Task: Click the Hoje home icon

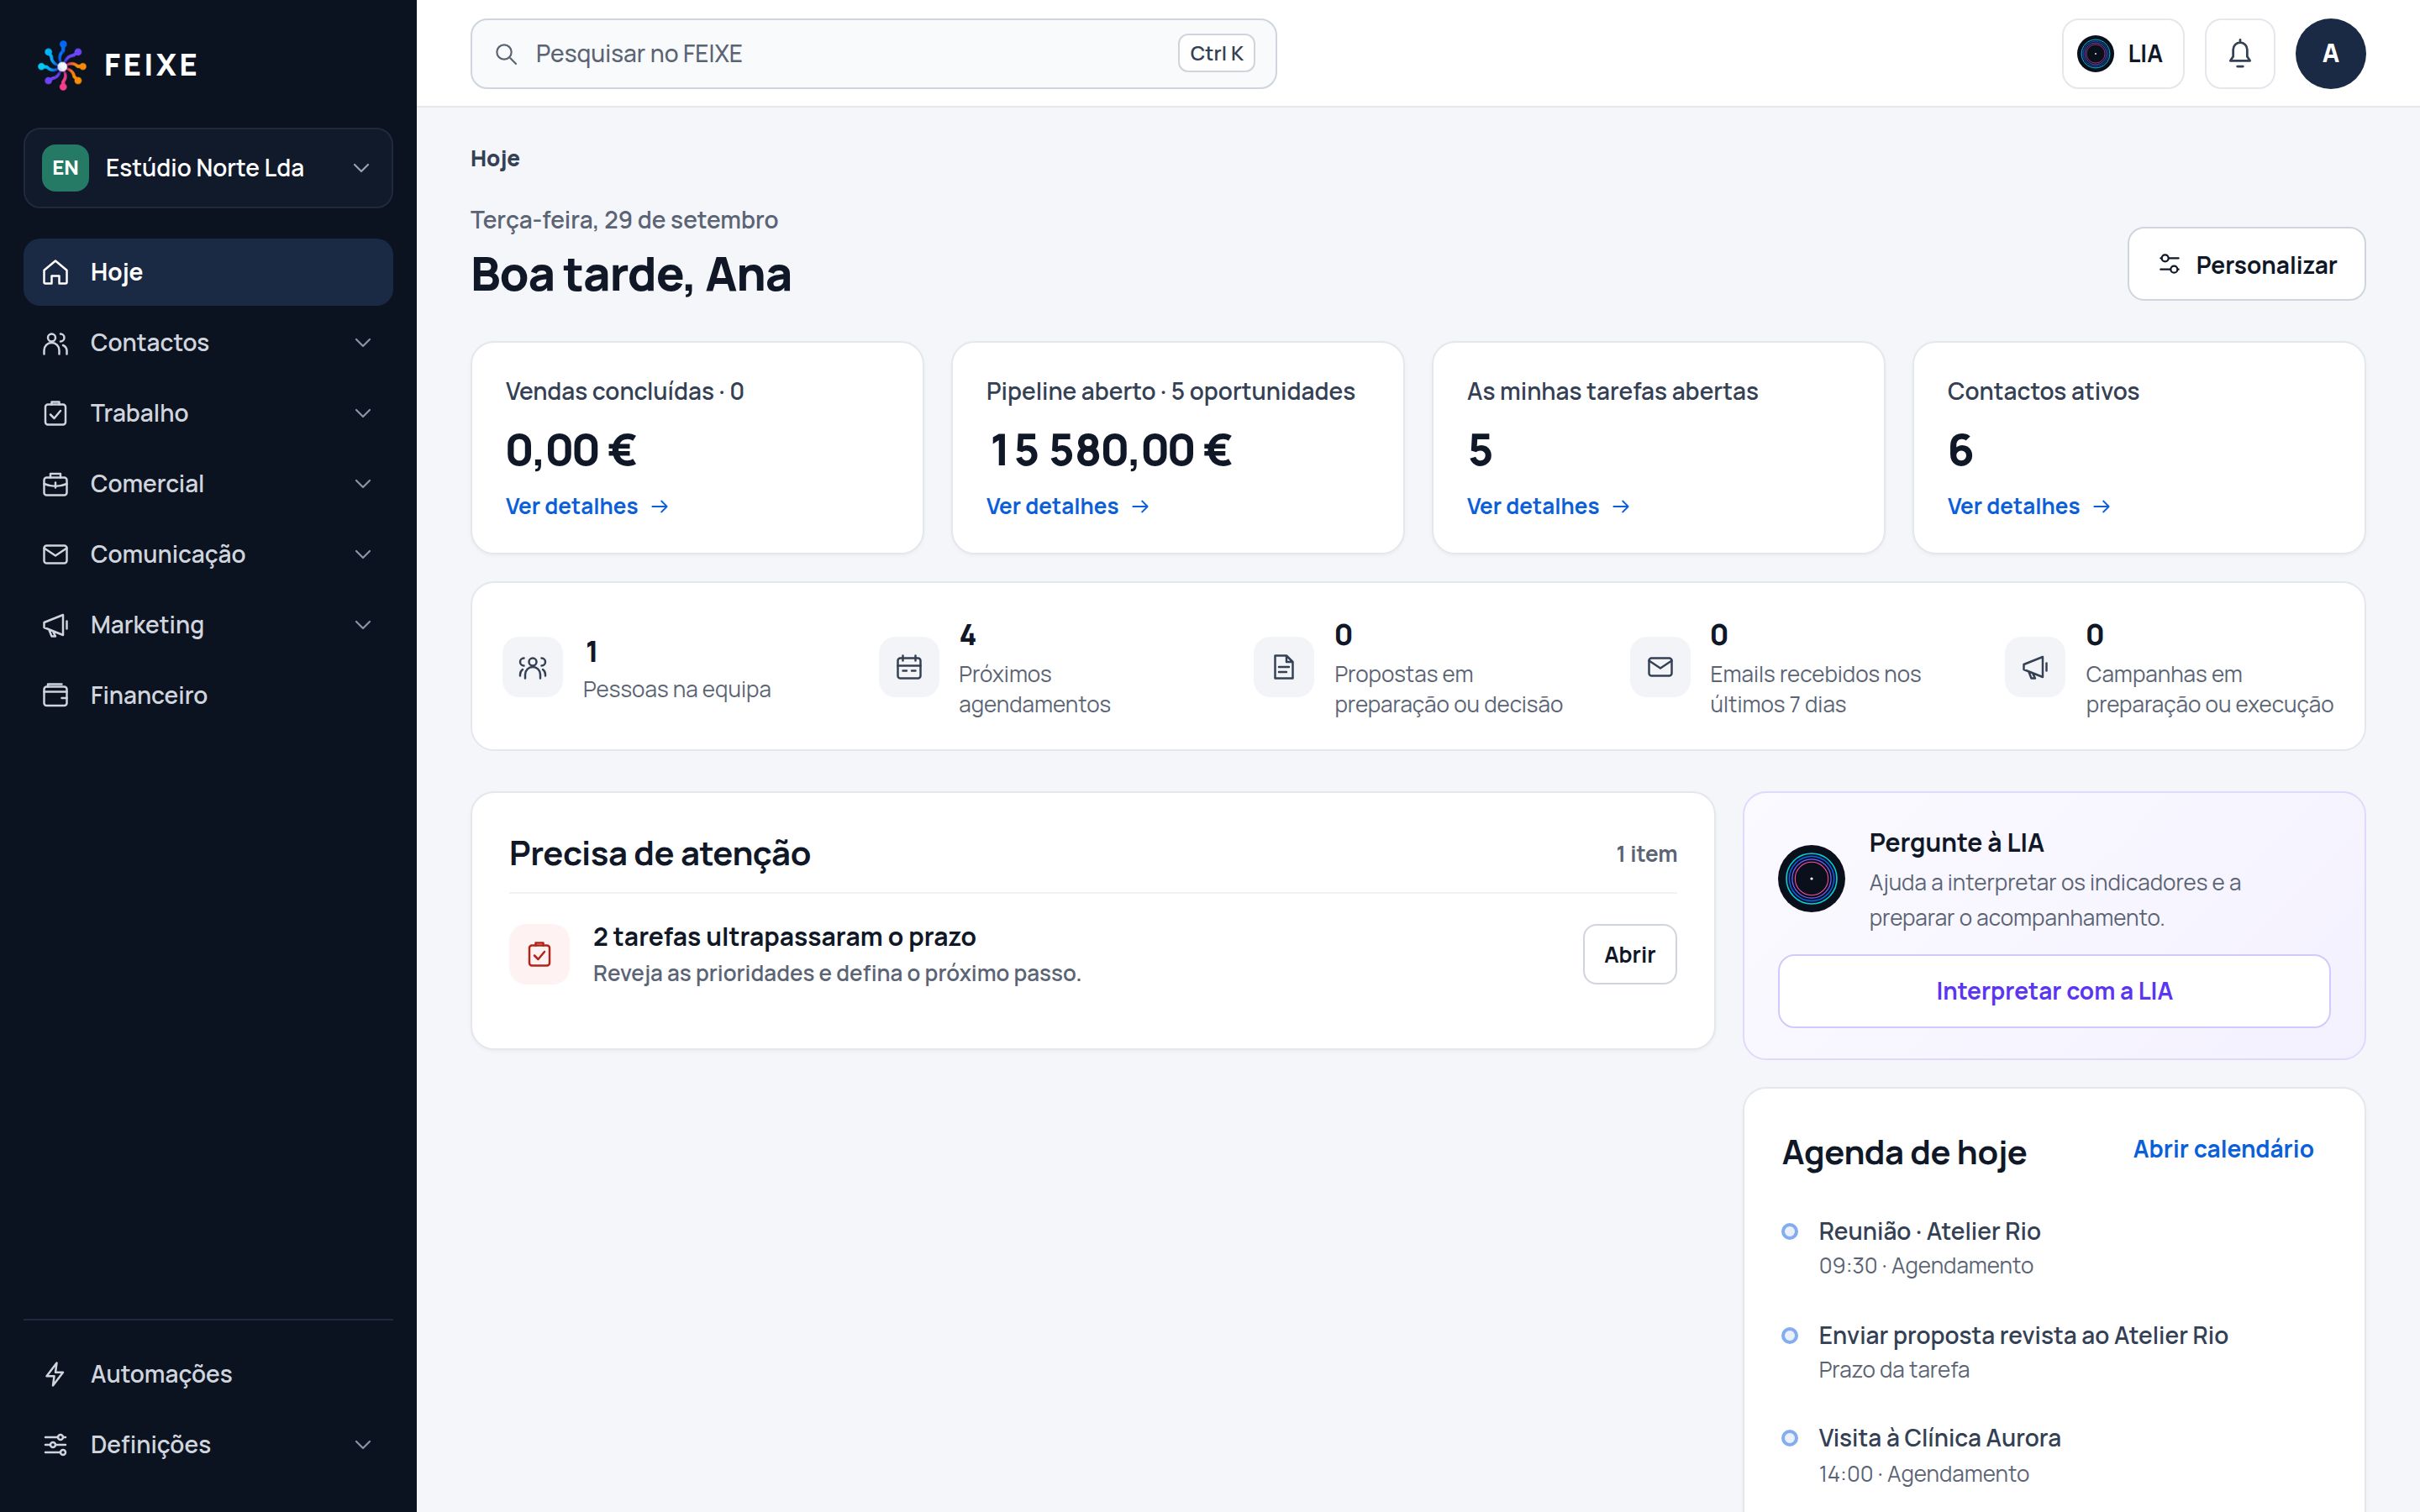Action: click(55, 272)
